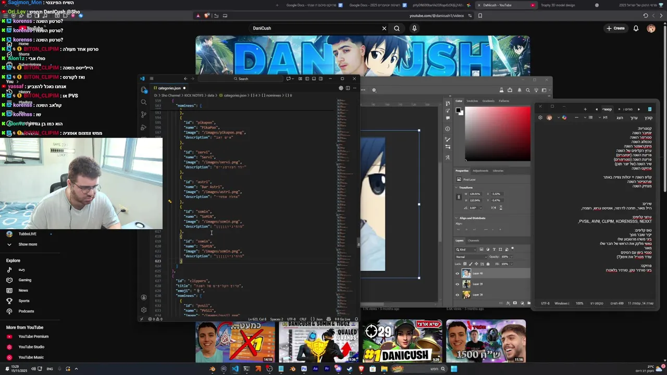Toggle lock image pixels brush icon

pos(470,264)
